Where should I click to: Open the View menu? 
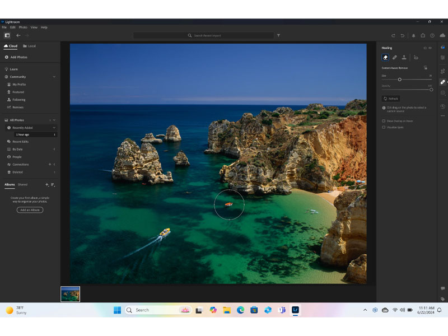pyautogui.click(x=34, y=27)
